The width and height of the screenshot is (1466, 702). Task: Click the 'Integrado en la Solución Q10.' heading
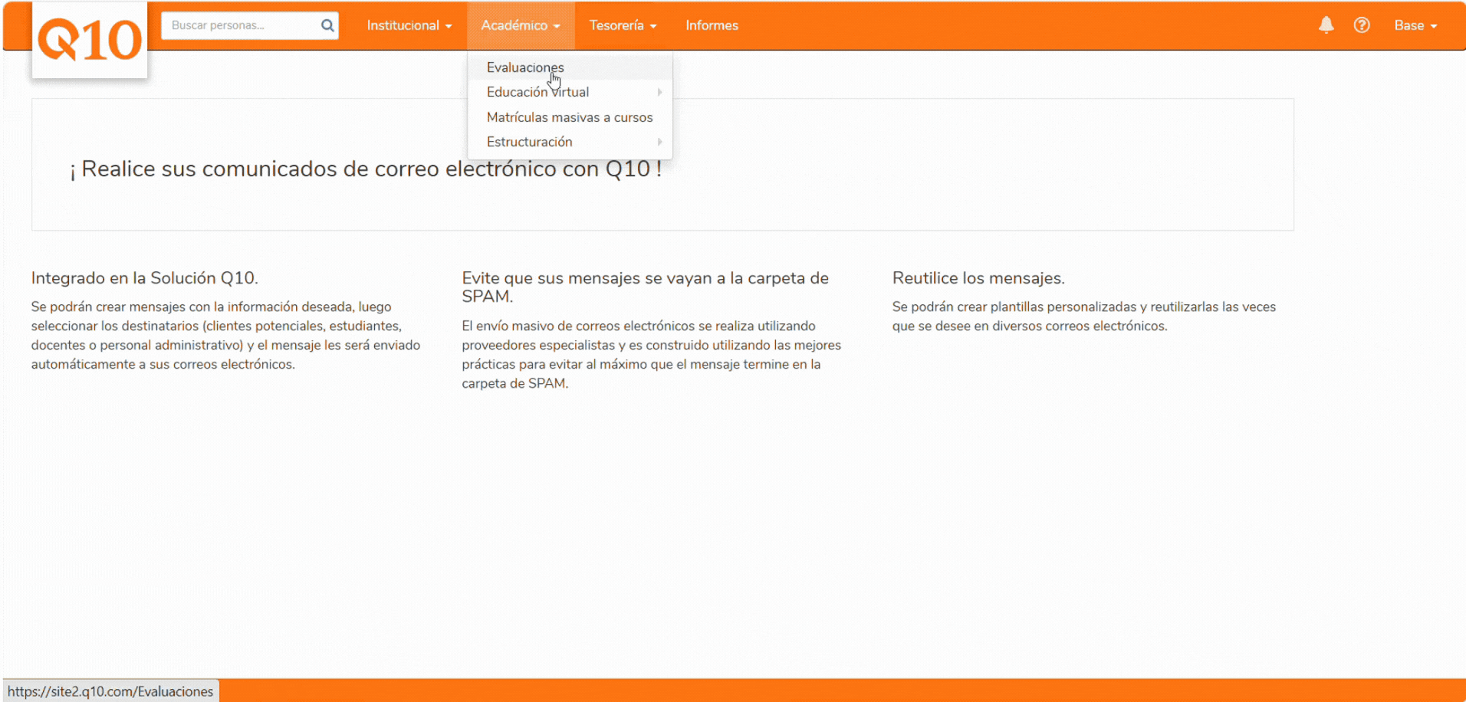point(145,278)
